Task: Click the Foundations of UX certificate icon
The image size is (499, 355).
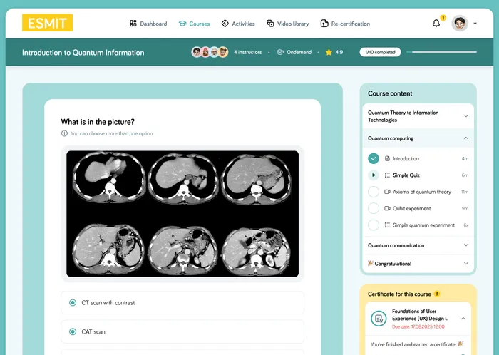Action: pos(379,319)
